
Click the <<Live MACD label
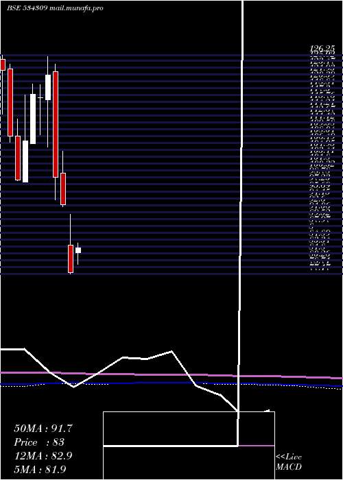point(289,462)
